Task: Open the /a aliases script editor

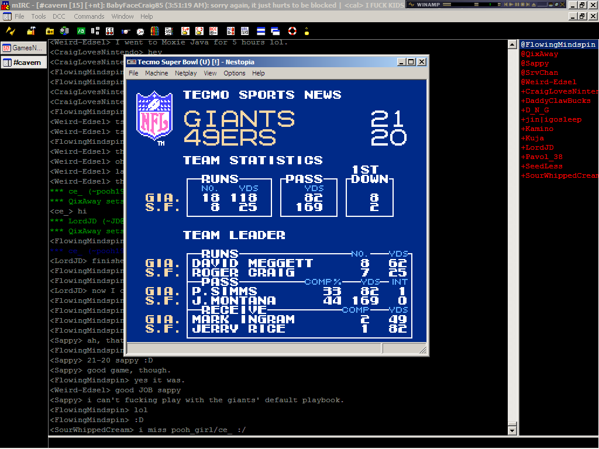Action: pos(81,31)
